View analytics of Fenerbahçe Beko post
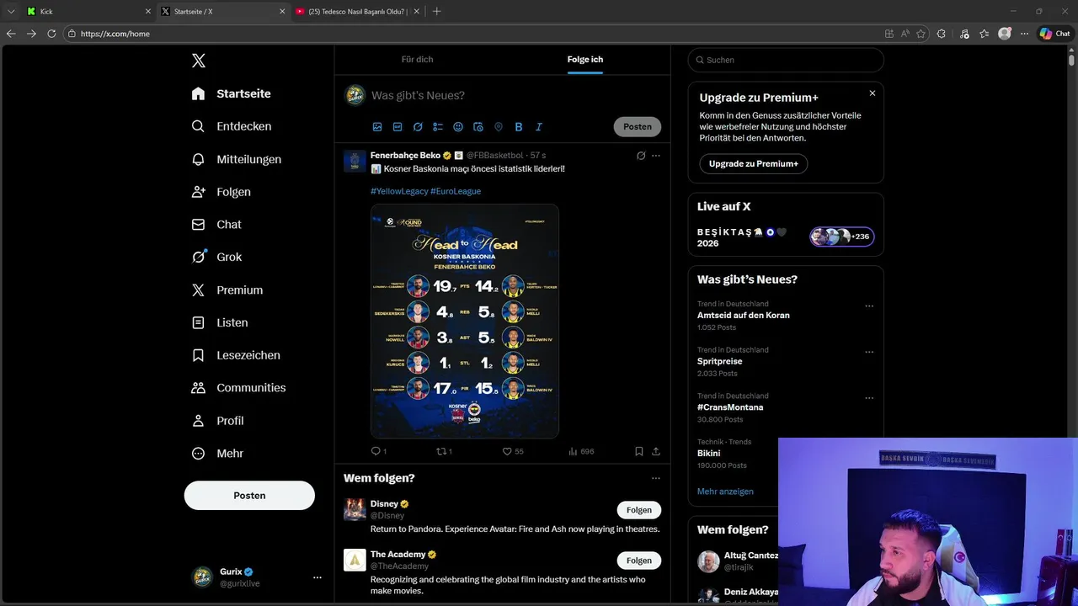This screenshot has width=1078, height=606. 581,451
